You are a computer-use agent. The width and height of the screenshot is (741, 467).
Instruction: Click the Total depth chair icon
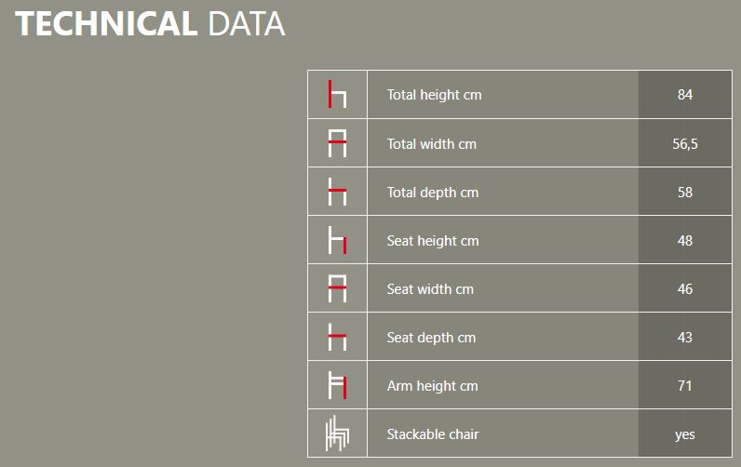[337, 193]
